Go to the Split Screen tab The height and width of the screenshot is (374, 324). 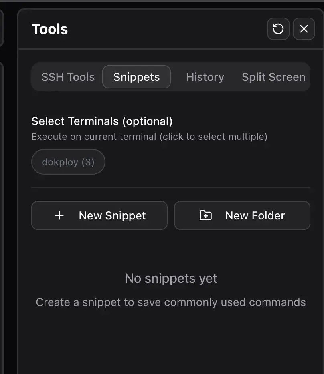click(x=273, y=77)
